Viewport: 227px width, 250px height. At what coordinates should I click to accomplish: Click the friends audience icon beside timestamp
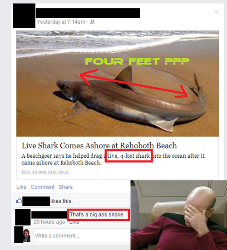[92, 22]
